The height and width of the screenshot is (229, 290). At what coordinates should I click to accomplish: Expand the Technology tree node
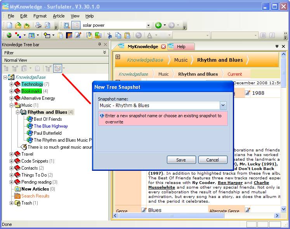coord(12,84)
